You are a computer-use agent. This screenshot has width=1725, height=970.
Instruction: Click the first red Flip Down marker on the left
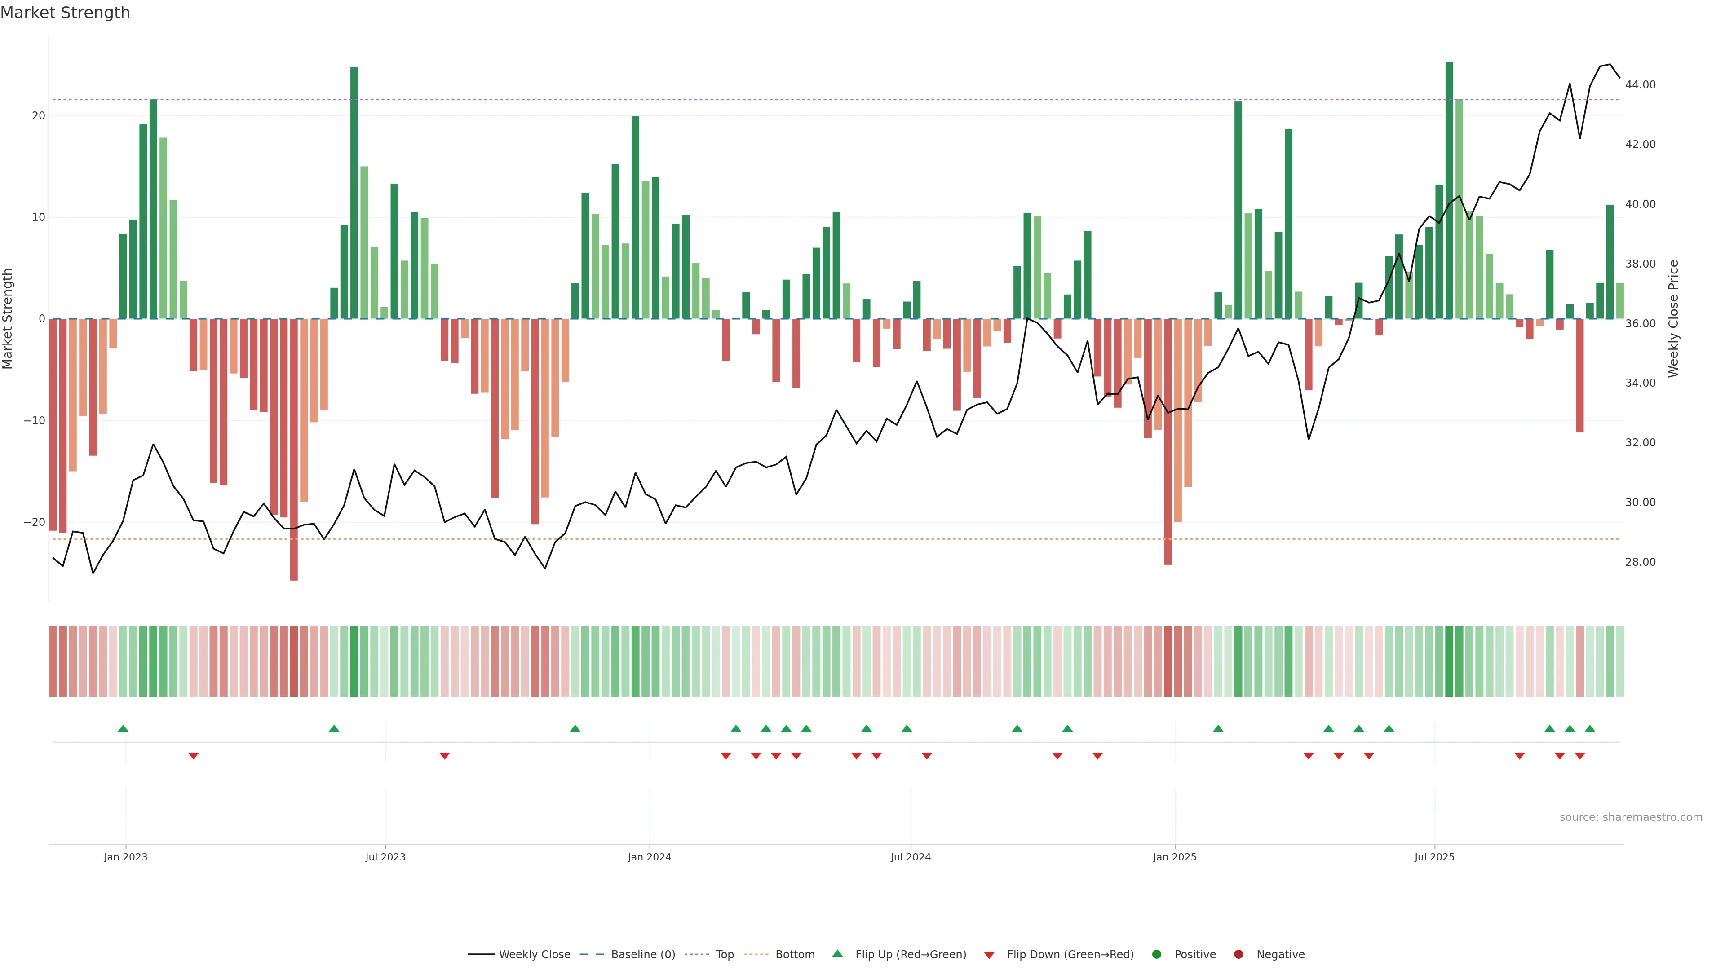(x=194, y=756)
